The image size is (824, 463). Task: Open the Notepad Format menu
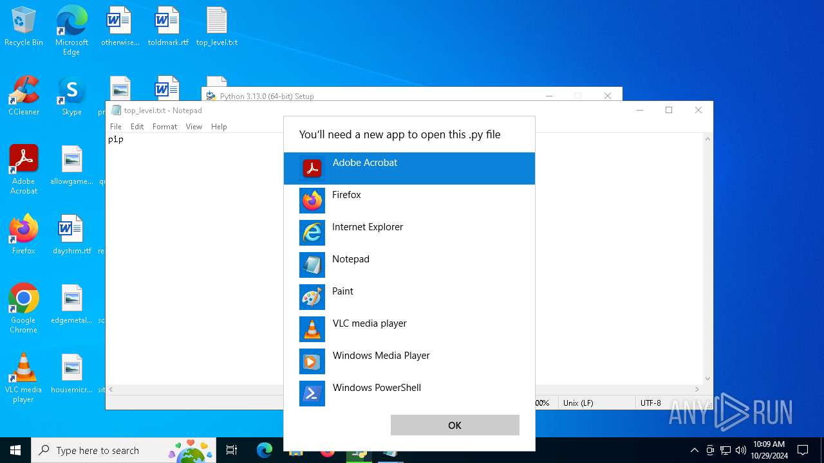tap(165, 127)
